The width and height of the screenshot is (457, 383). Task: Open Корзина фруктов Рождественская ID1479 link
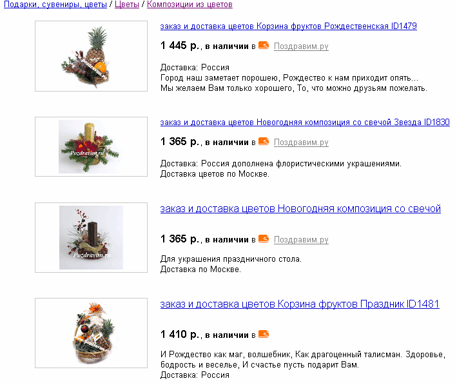(x=289, y=26)
